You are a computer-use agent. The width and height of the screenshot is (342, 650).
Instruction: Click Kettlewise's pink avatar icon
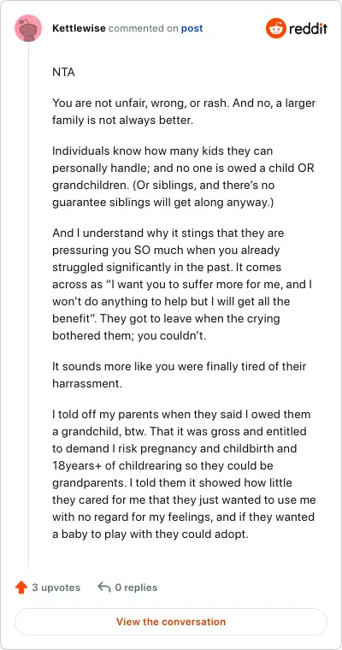pos(28,28)
